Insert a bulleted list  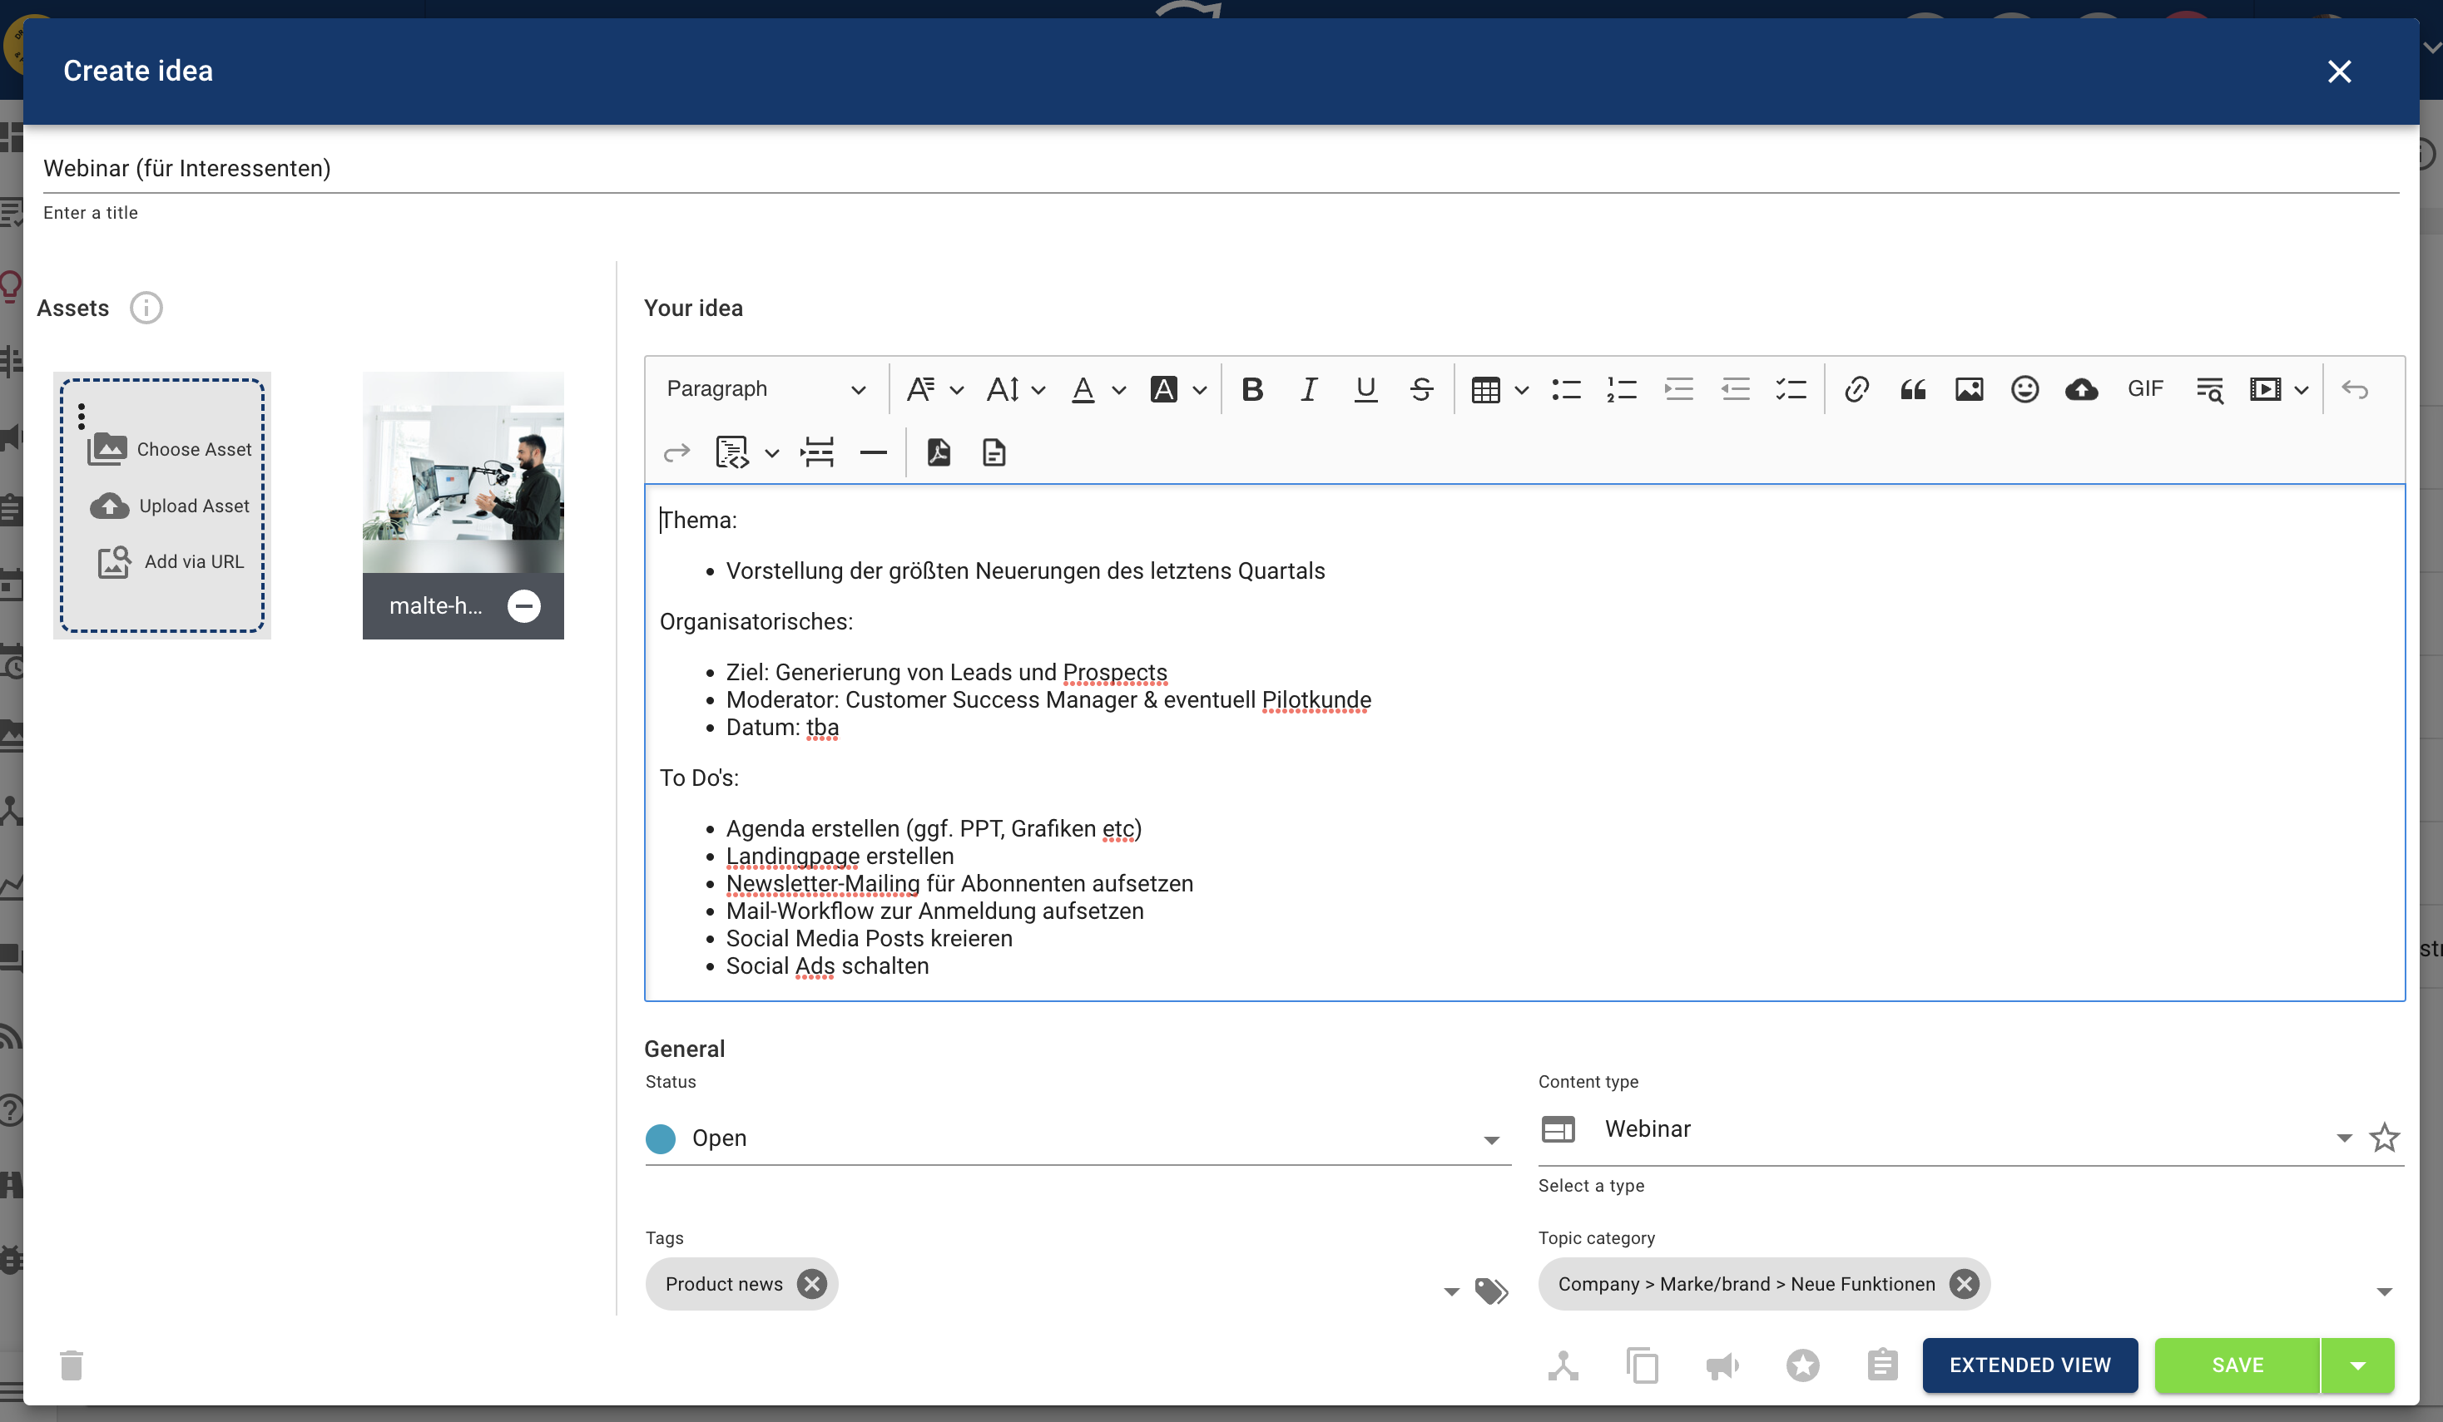coord(1566,389)
